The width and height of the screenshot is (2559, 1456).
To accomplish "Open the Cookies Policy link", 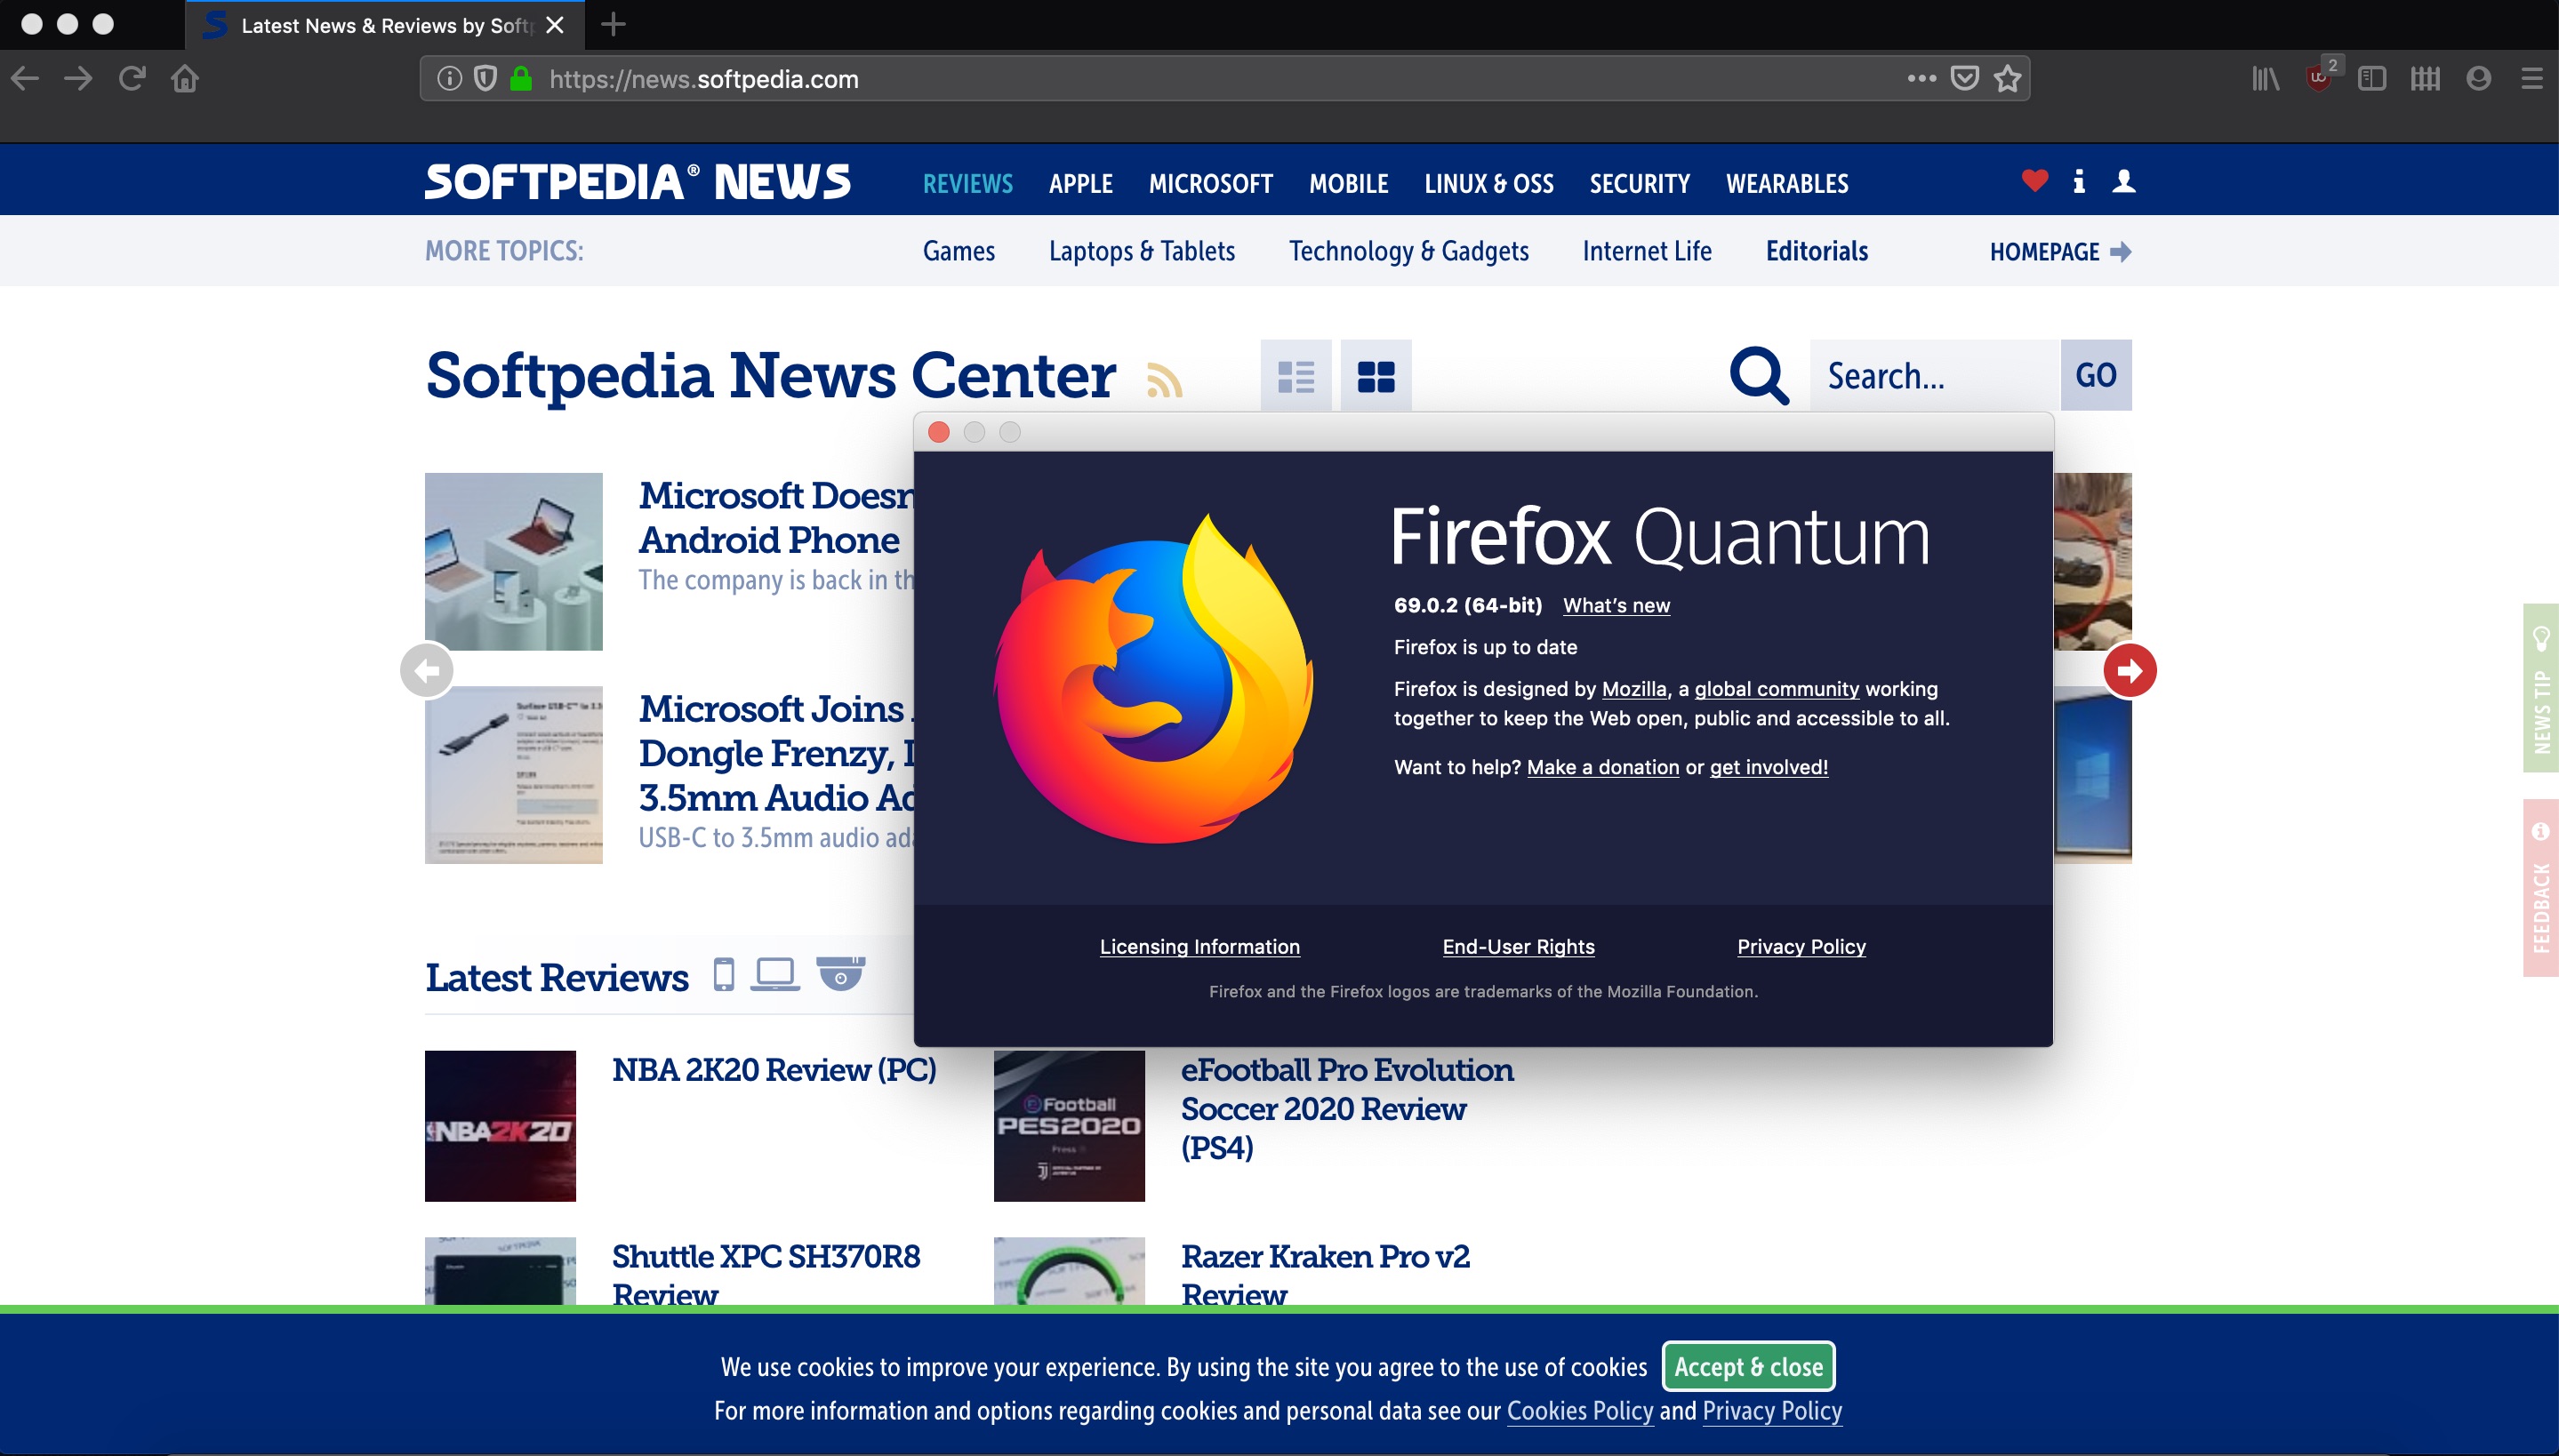I will 1580,1411.
